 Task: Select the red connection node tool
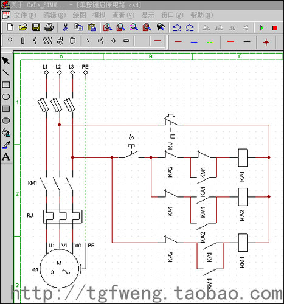[x=266, y=43]
